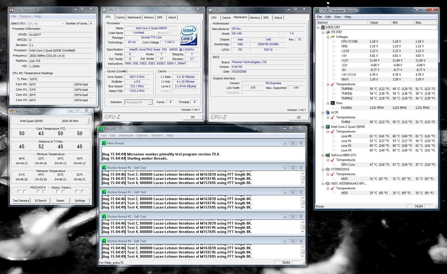This screenshot has height=274, width=447.
Task: Open Real Temp Settings
Action: 80,201
